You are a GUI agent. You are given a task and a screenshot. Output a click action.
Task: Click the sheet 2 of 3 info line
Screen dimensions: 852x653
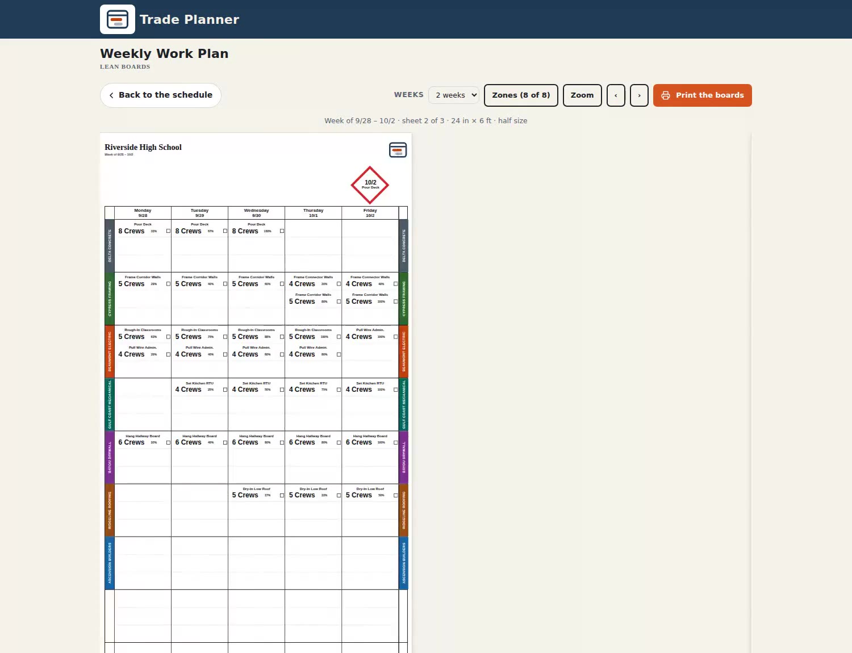425,120
